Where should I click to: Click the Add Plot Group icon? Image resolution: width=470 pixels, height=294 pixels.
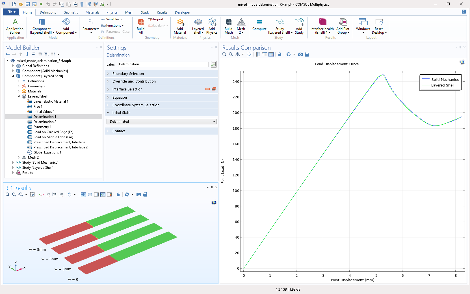click(343, 23)
